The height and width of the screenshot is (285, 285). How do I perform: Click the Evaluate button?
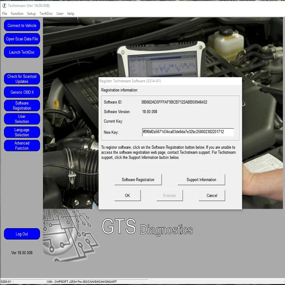click(x=170, y=195)
